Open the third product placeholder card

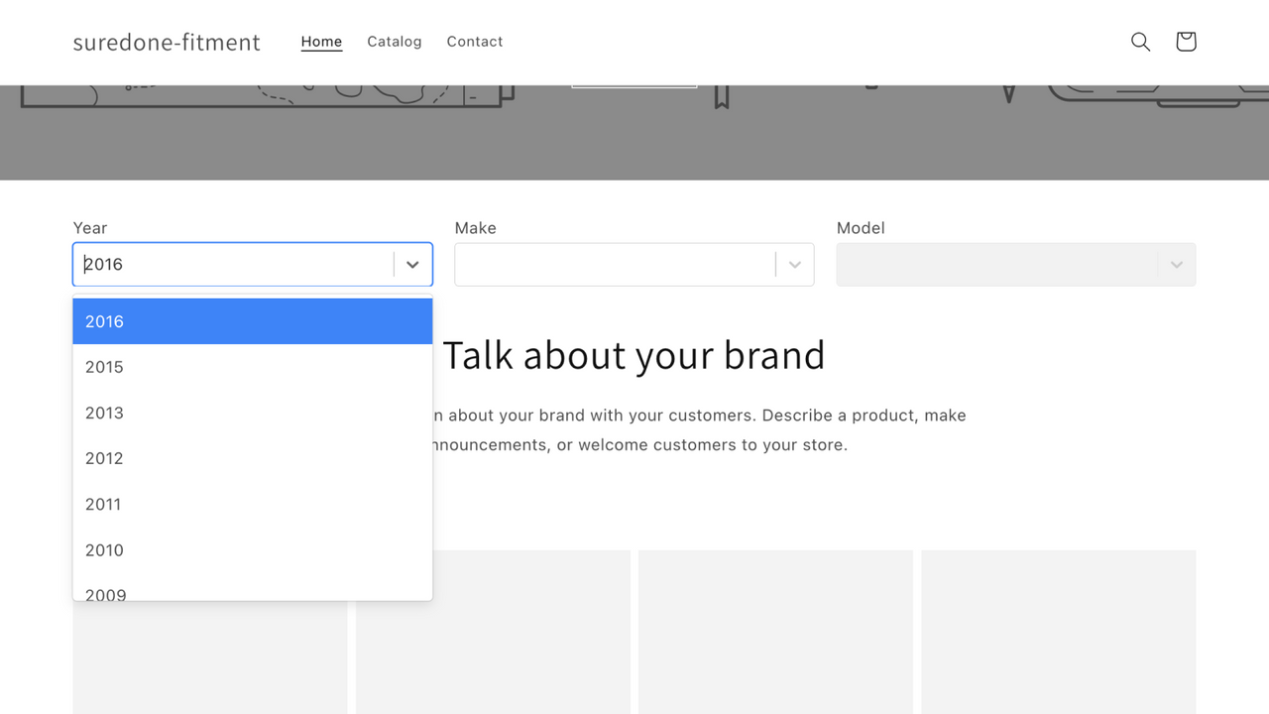[775, 632]
